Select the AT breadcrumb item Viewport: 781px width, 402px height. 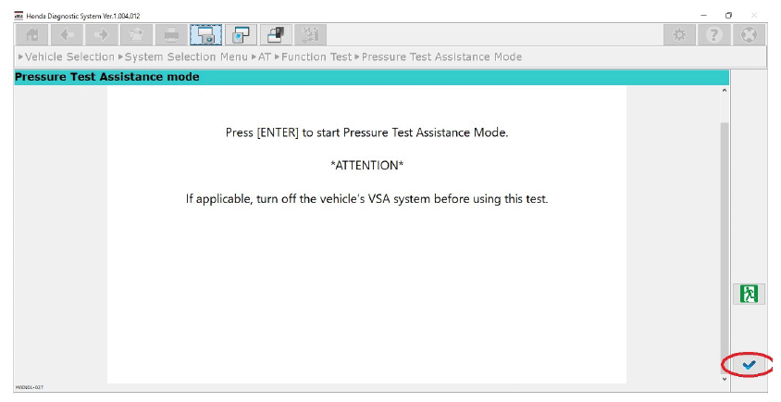[x=264, y=57]
